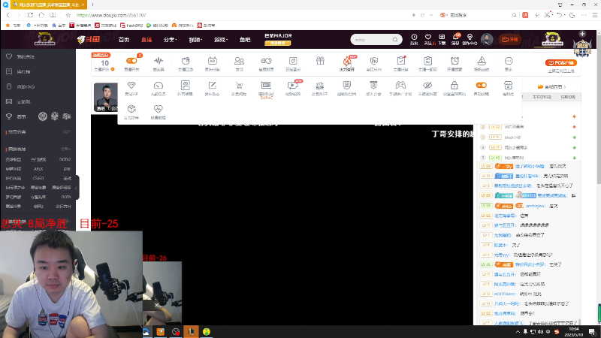This screenshot has width=601, height=338.
Task: Click the guild banner badge icon
Action: pos(373,85)
